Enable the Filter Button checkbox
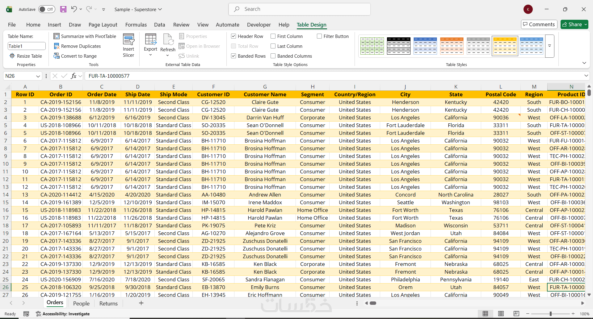 (x=319, y=36)
